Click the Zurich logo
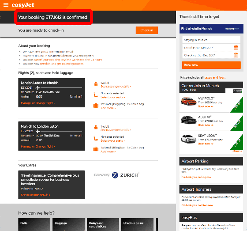 (125, 175)
